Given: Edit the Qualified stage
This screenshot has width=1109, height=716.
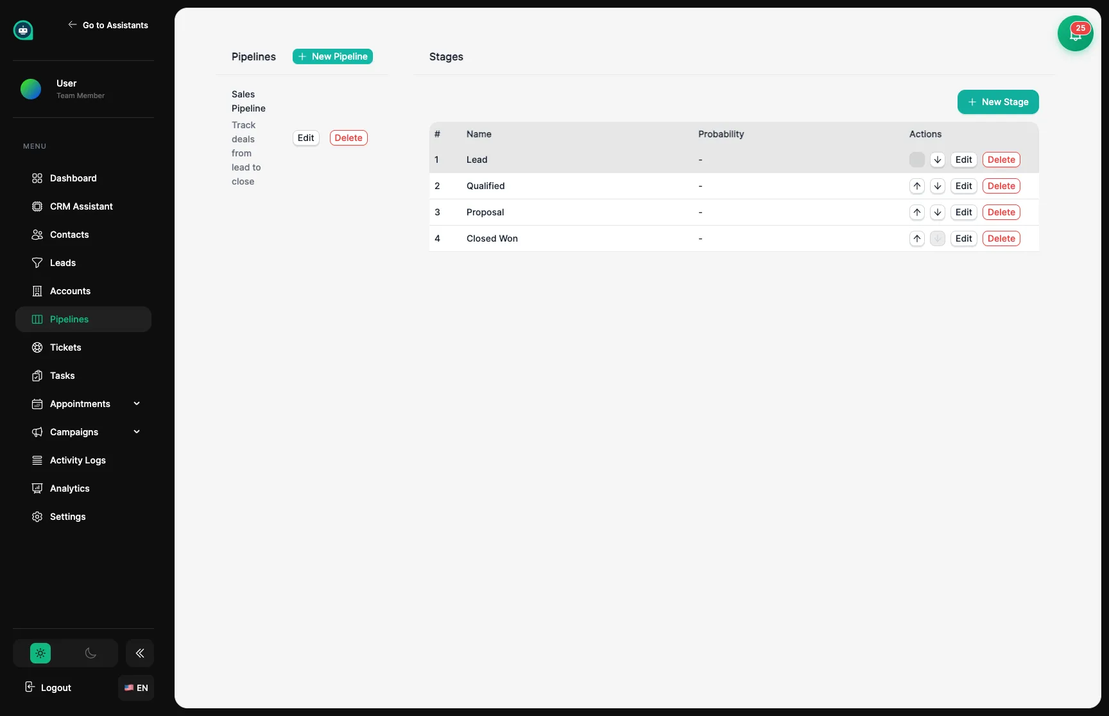Looking at the screenshot, I should click(964, 186).
